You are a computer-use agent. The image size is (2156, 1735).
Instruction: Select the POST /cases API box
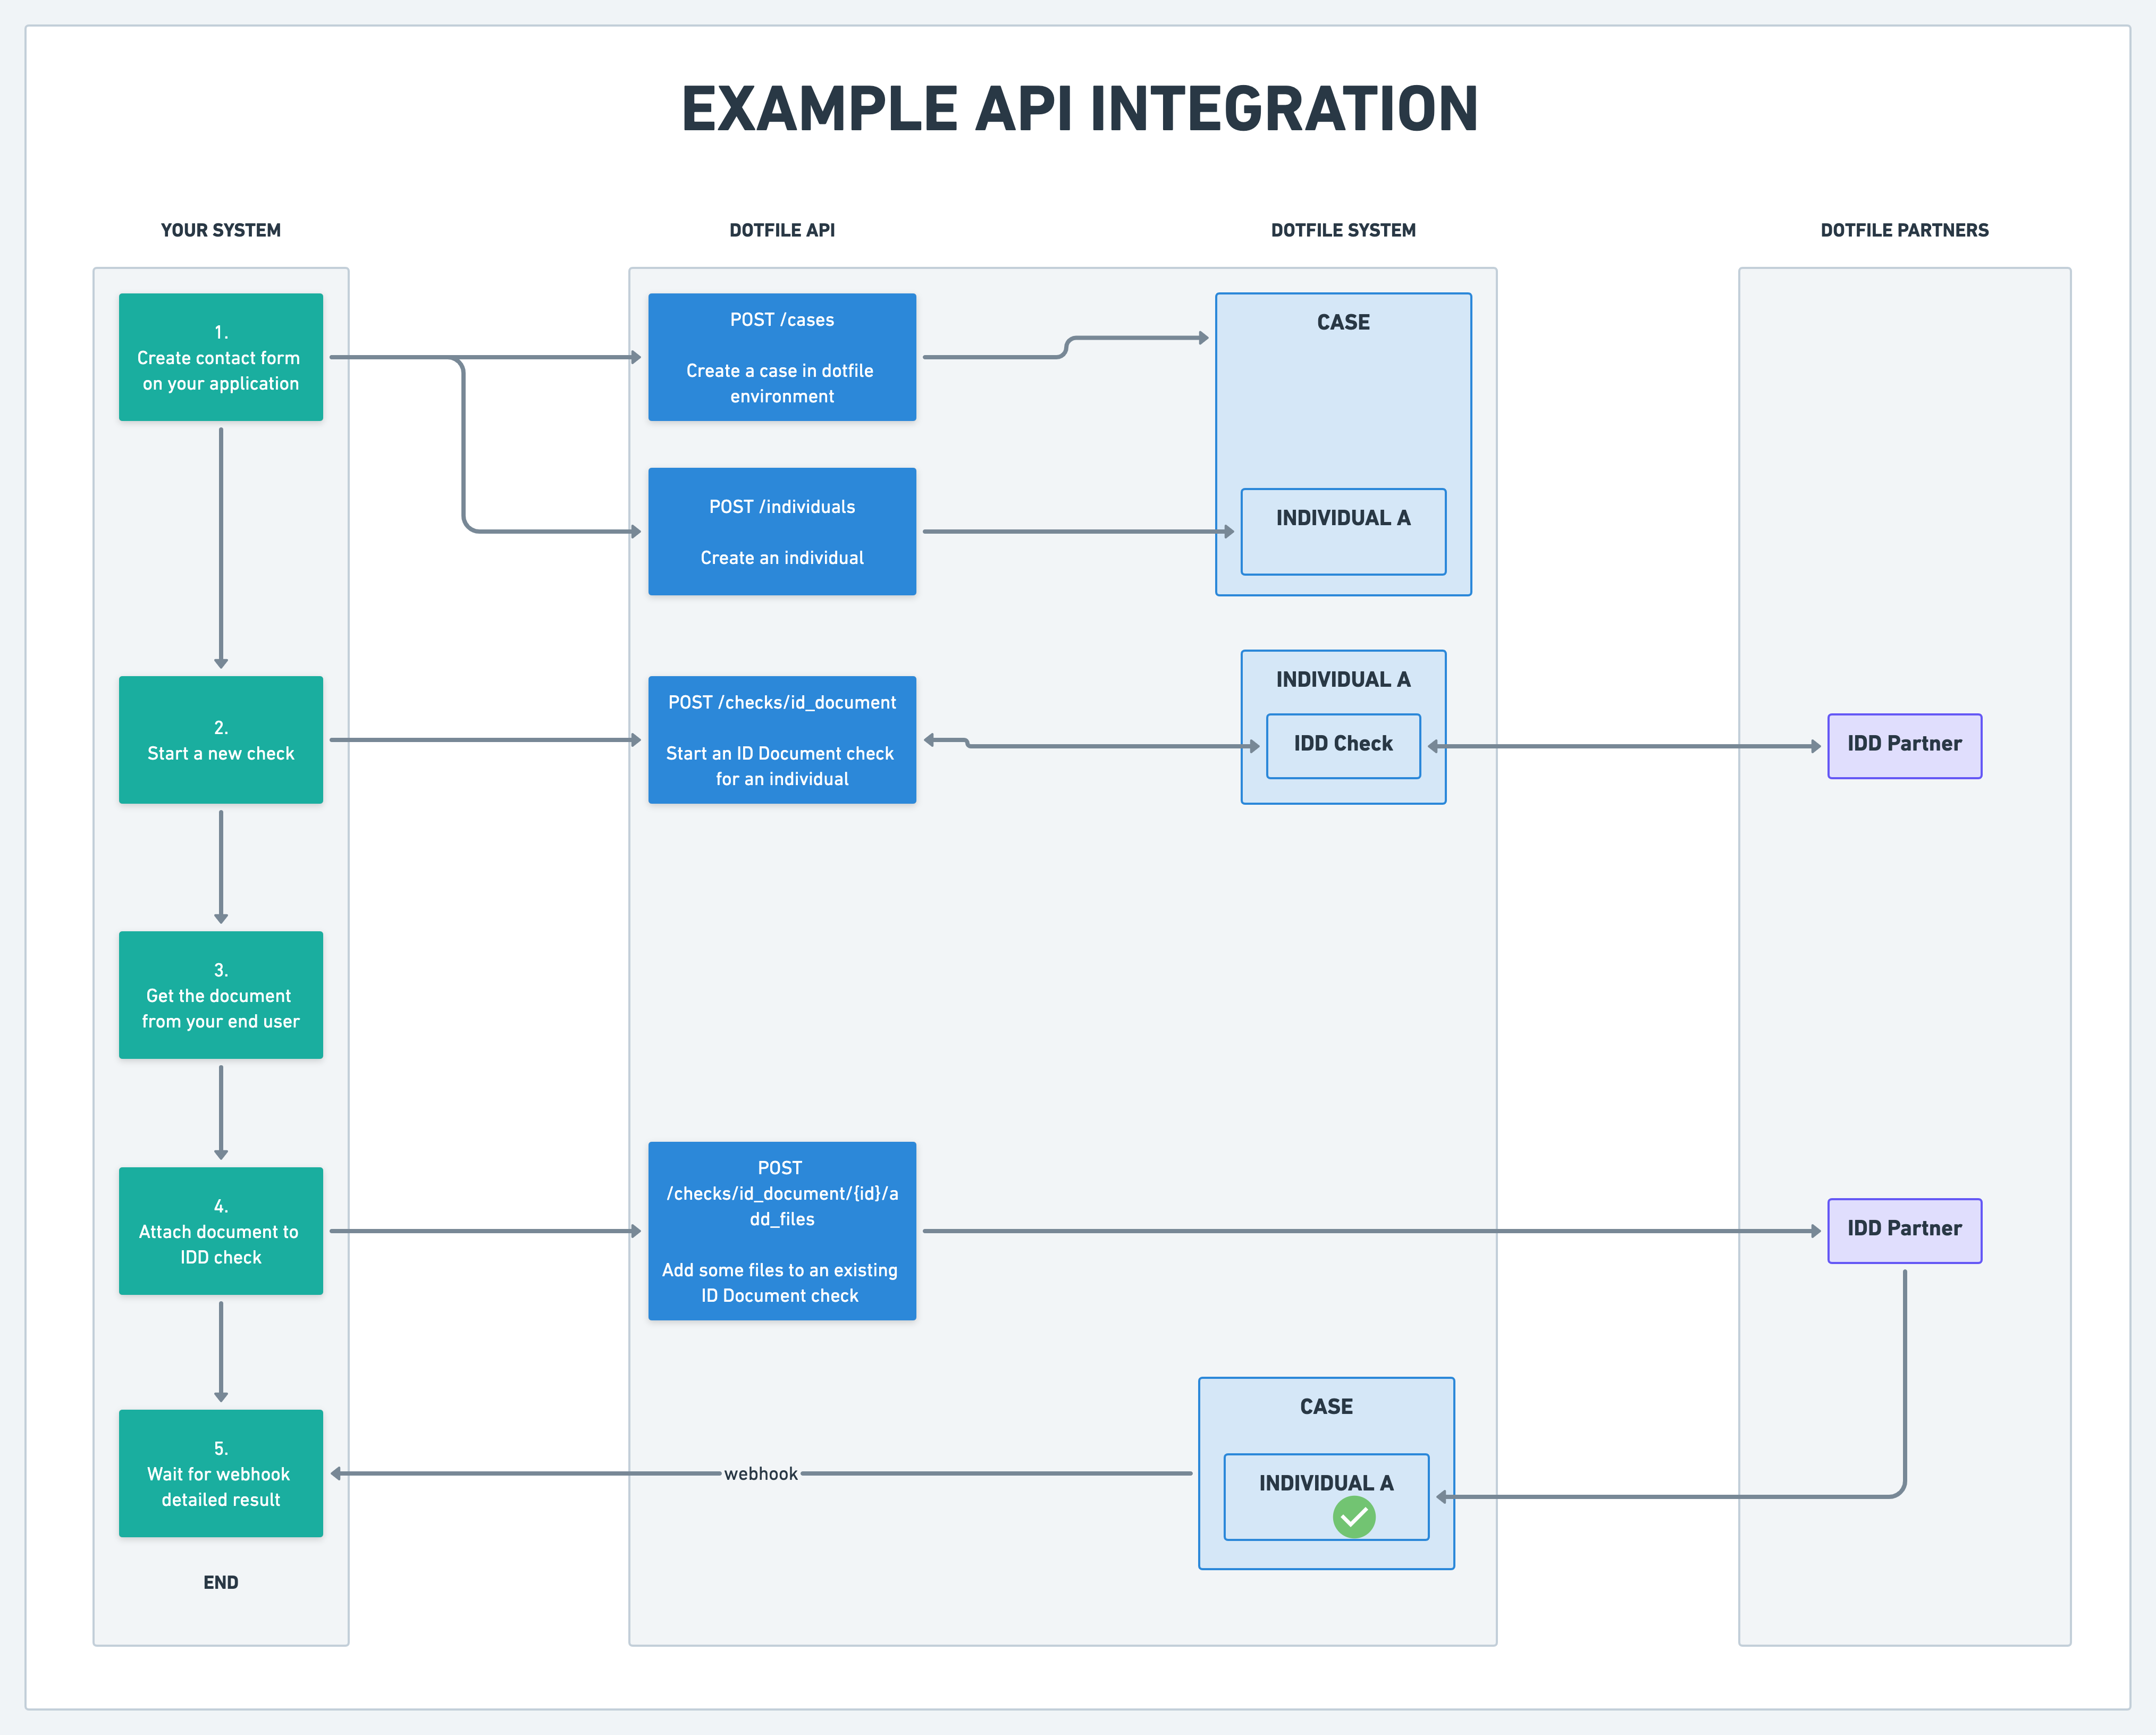781,357
